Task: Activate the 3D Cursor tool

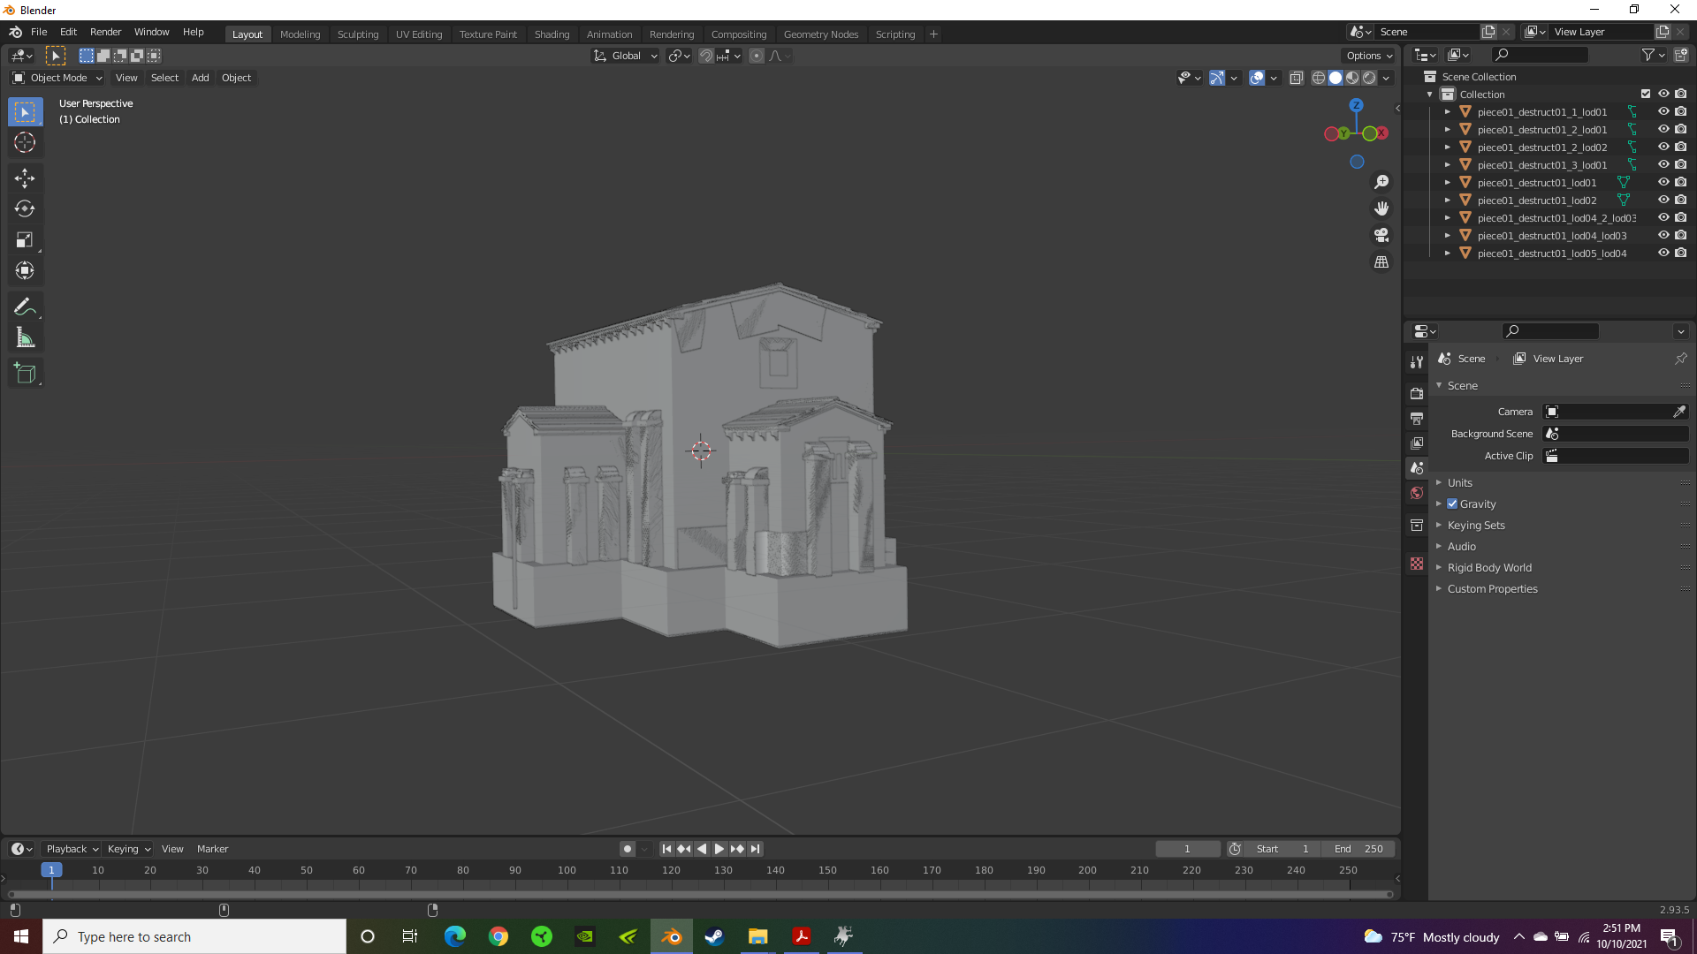Action: tap(25, 142)
